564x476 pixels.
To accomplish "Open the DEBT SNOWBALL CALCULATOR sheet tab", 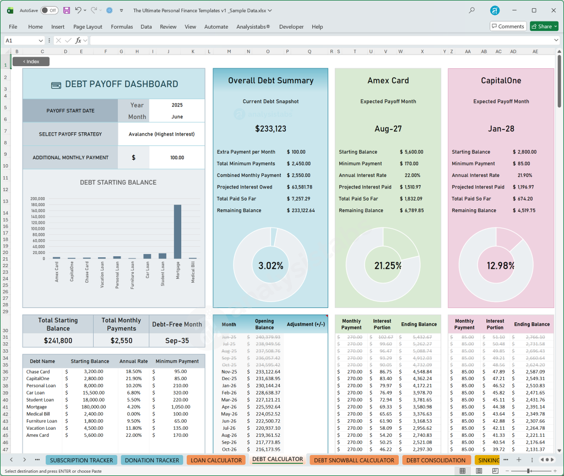I will 355,460.
